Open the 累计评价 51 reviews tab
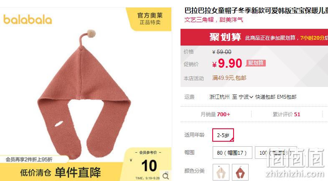Image resolution: width=328 pixels, height=181 pixels. (286, 114)
